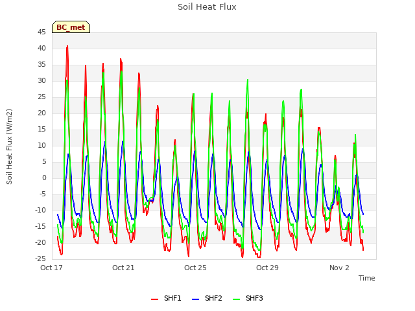Viewport: 415px width, 311px height.
Task: Click the 45 y-axis tick label
Action: point(41,32)
